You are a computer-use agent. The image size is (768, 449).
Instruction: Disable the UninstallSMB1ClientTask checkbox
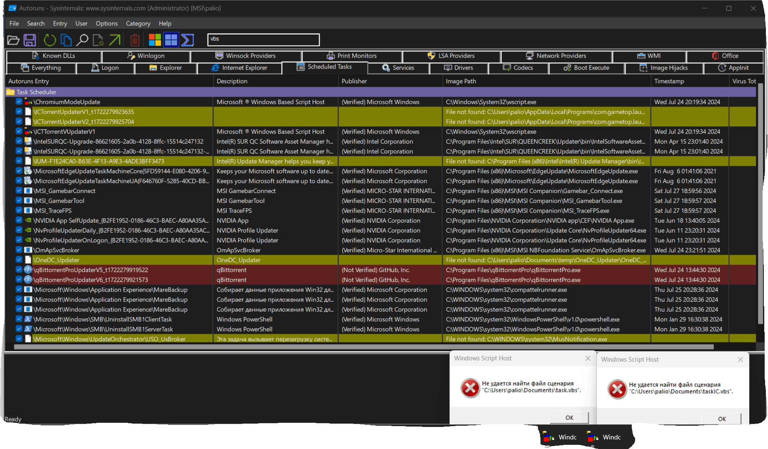pos(19,319)
